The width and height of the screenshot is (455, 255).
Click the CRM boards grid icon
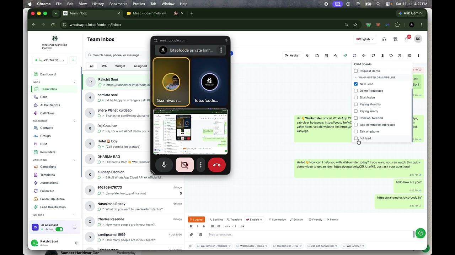pyautogui.click(x=409, y=56)
